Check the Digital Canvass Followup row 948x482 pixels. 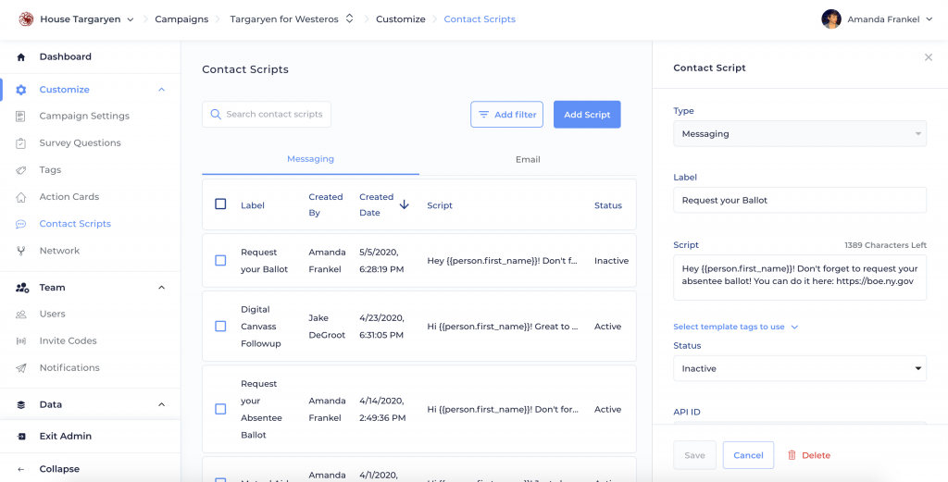point(220,327)
